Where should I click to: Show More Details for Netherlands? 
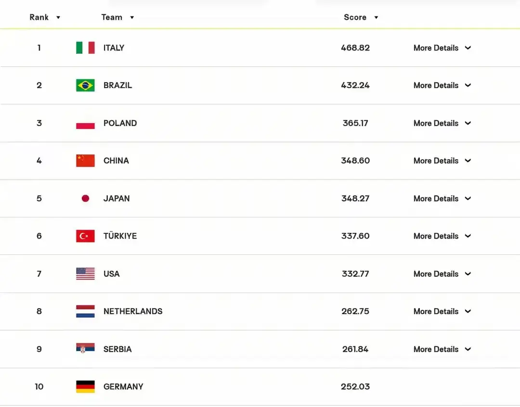442,311
